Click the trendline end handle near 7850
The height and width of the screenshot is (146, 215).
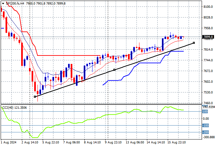(194, 43)
